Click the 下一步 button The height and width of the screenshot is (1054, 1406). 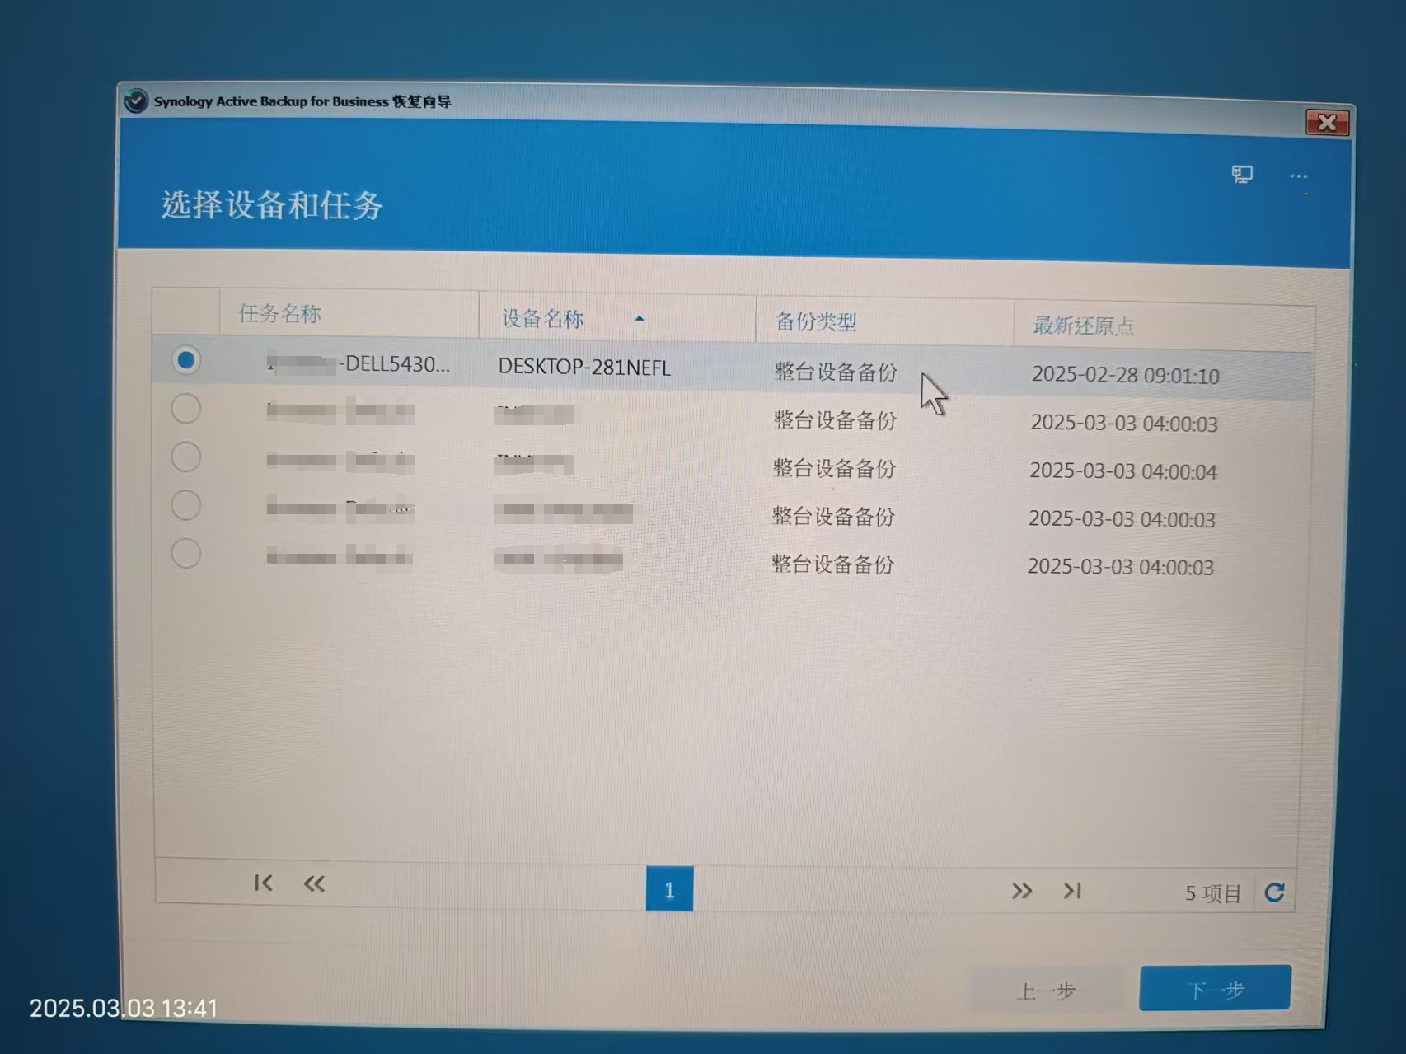(1215, 988)
